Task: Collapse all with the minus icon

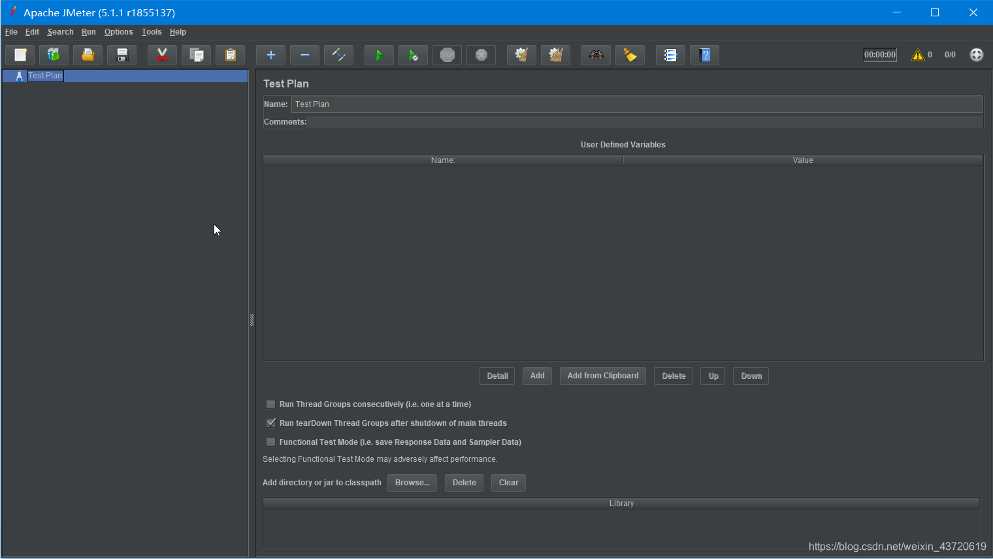Action: pyautogui.click(x=304, y=55)
